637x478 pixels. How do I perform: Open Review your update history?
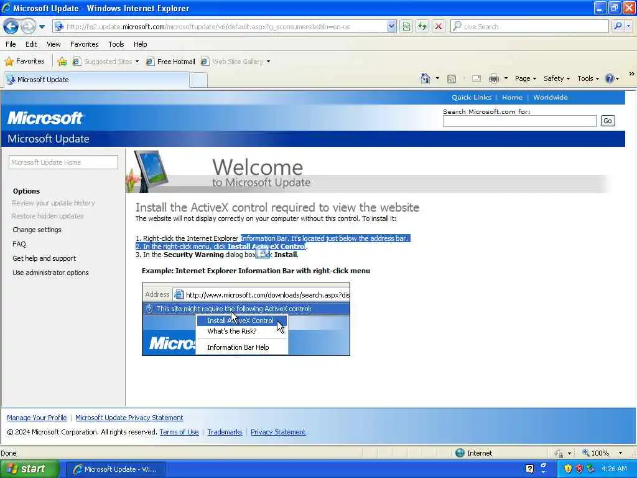tap(53, 203)
